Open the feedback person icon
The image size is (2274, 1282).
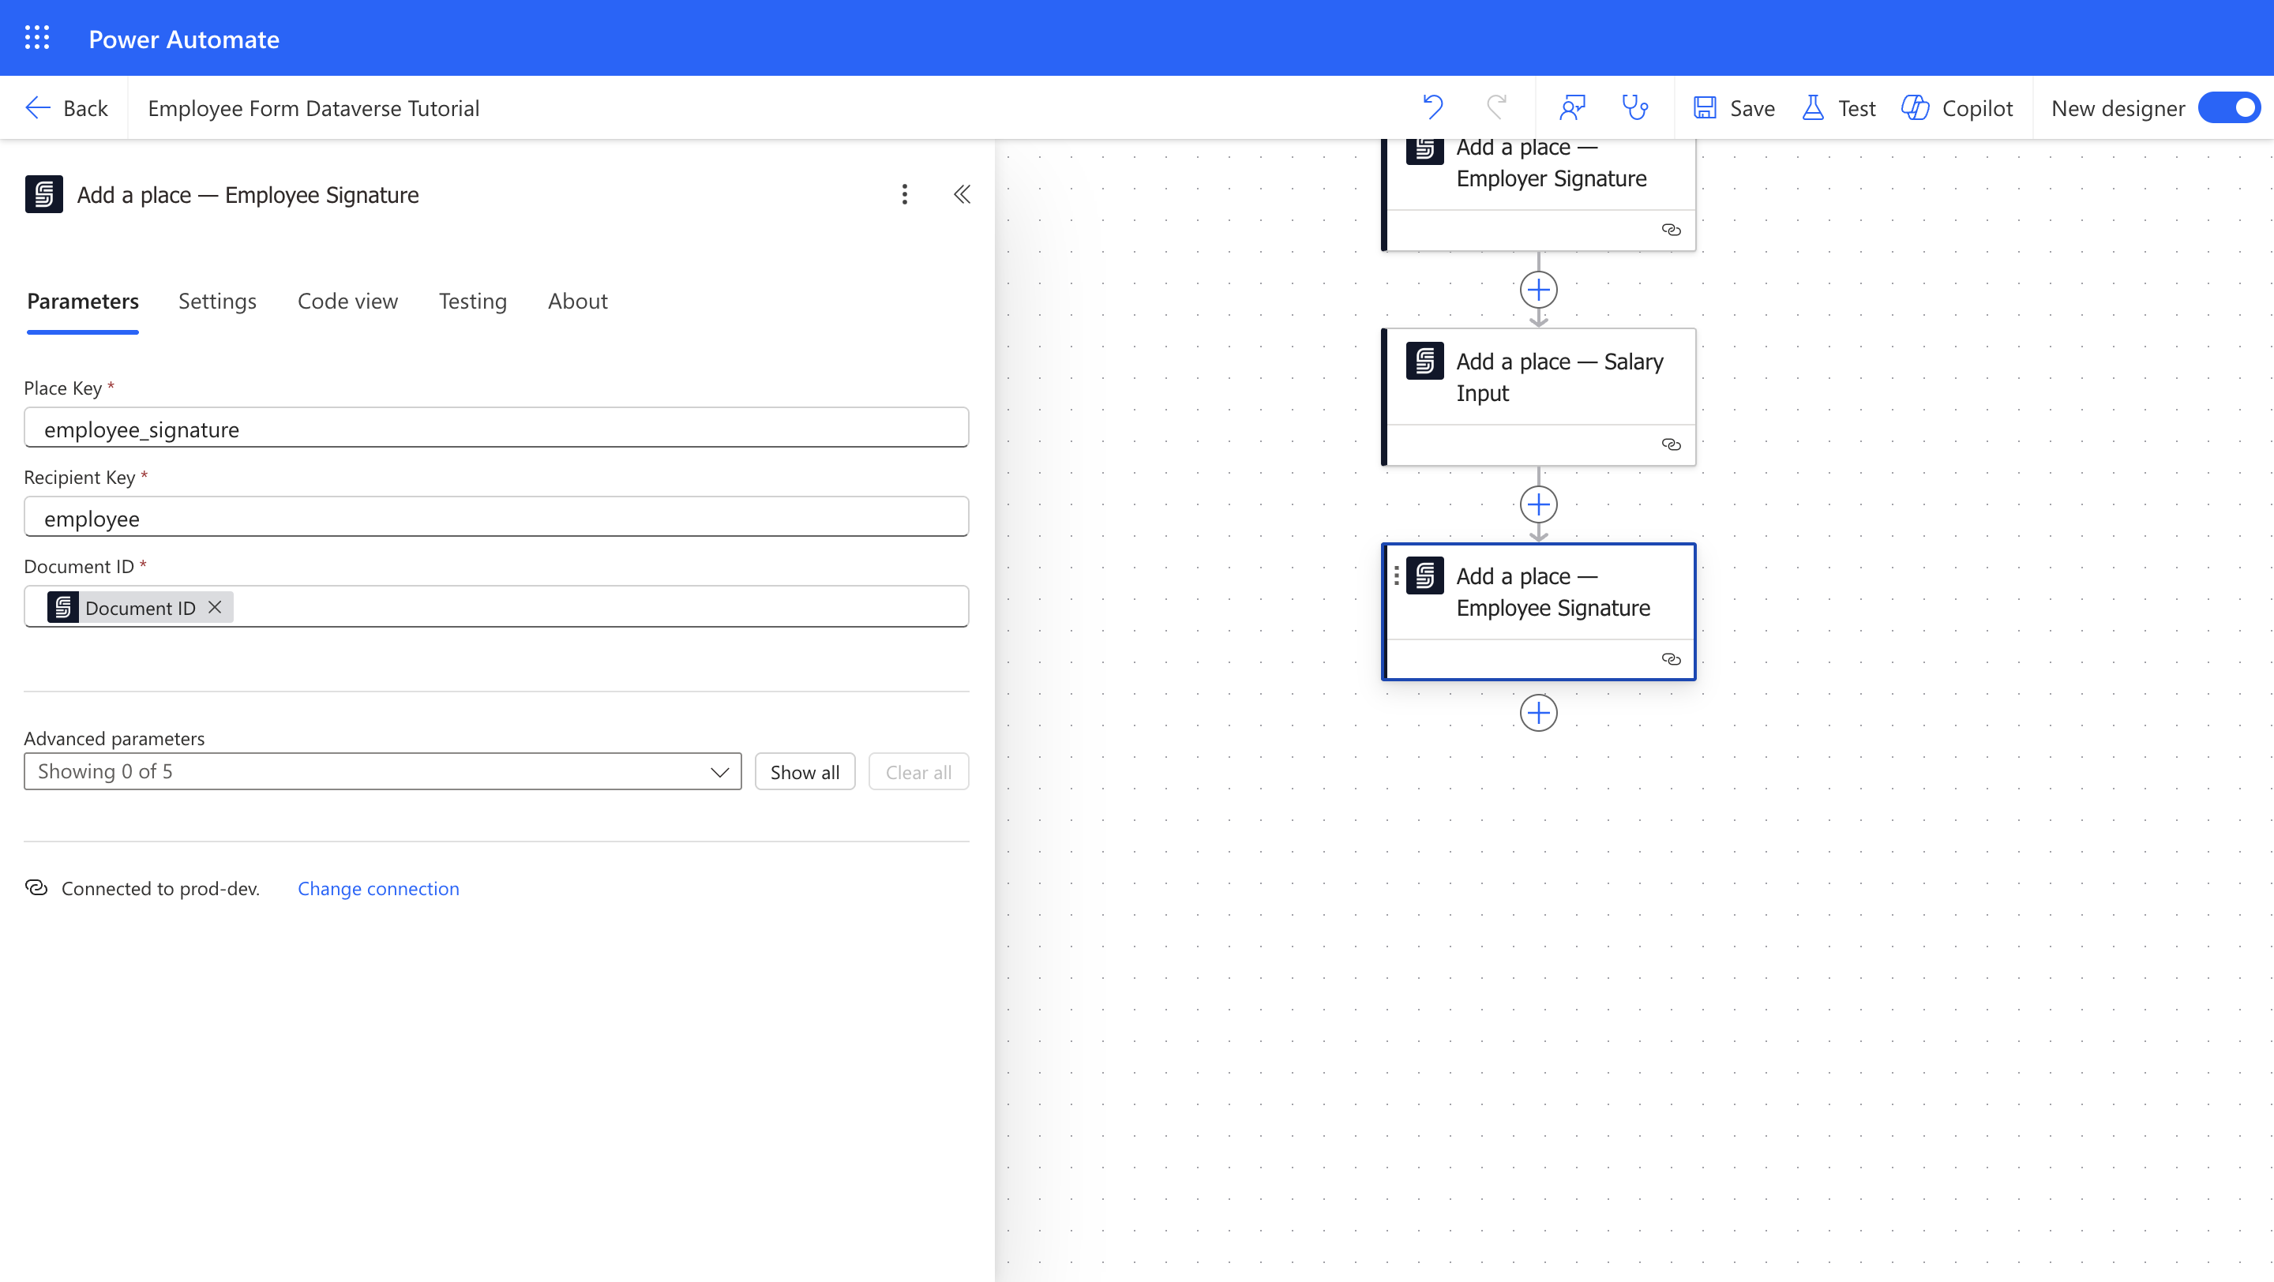coord(1572,107)
